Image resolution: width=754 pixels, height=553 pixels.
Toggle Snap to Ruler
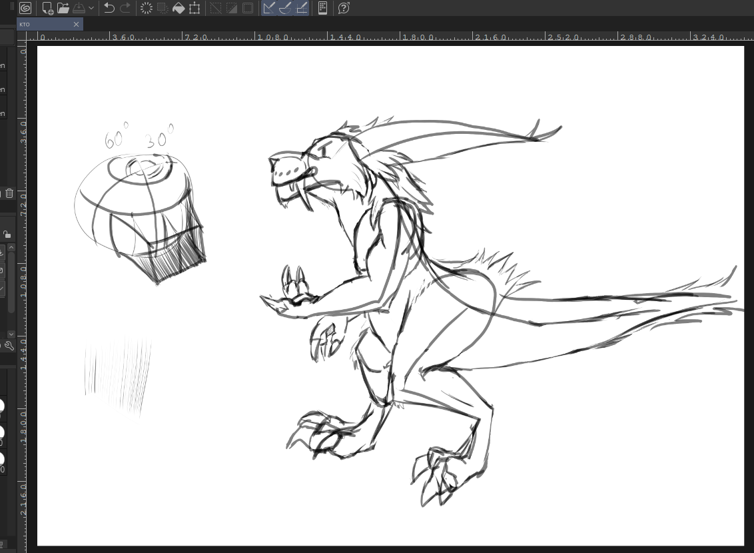269,8
